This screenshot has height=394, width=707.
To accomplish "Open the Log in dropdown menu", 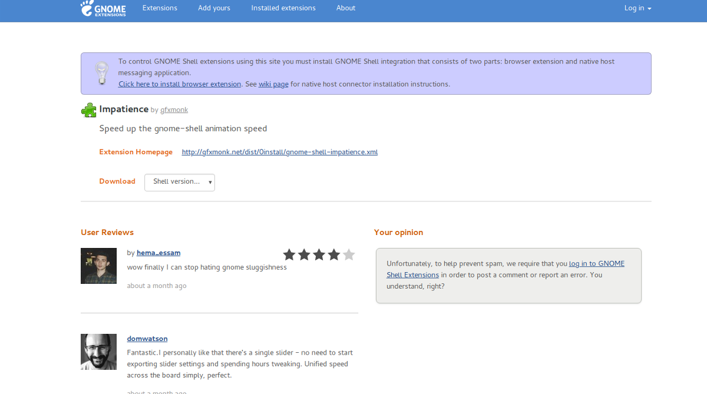I will coord(638,8).
